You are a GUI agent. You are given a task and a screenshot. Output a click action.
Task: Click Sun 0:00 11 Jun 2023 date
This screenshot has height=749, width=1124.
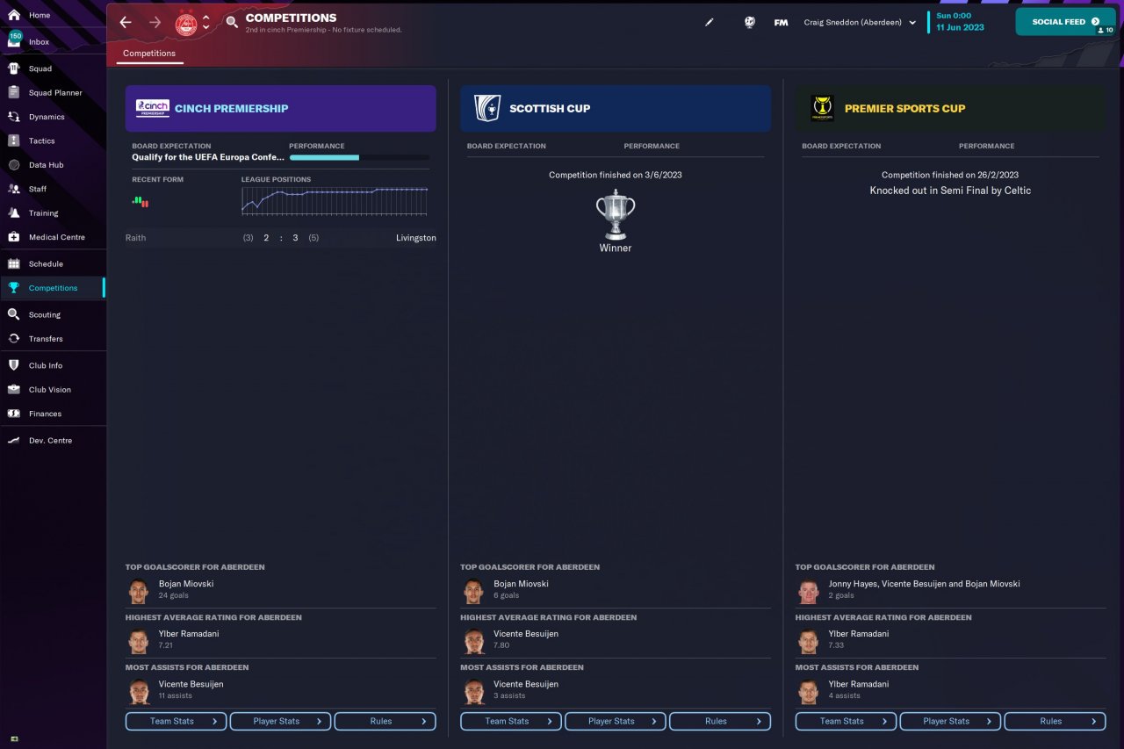coord(960,22)
